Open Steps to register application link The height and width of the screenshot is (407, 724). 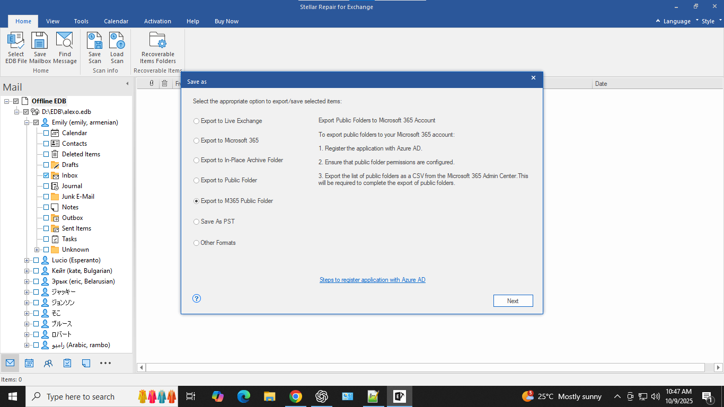[x=372, y=280]
